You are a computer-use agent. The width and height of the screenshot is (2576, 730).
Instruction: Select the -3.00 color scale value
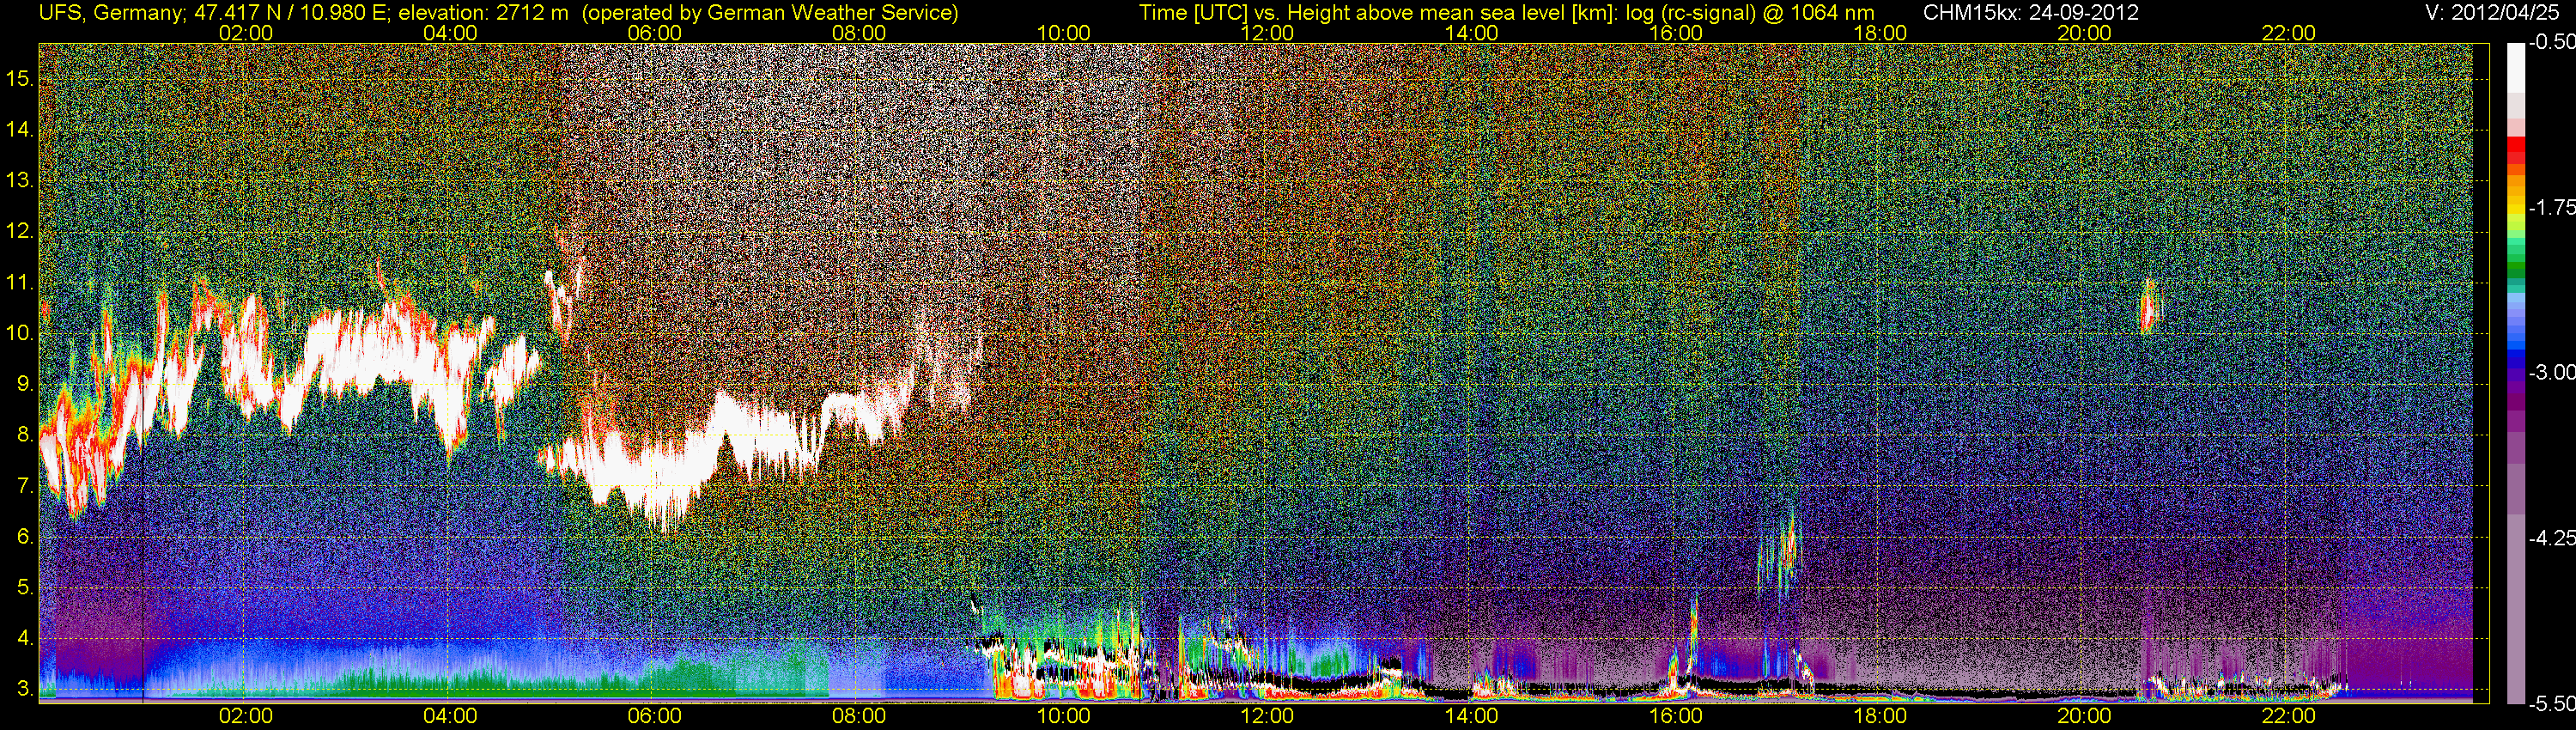coord(2551,372)
